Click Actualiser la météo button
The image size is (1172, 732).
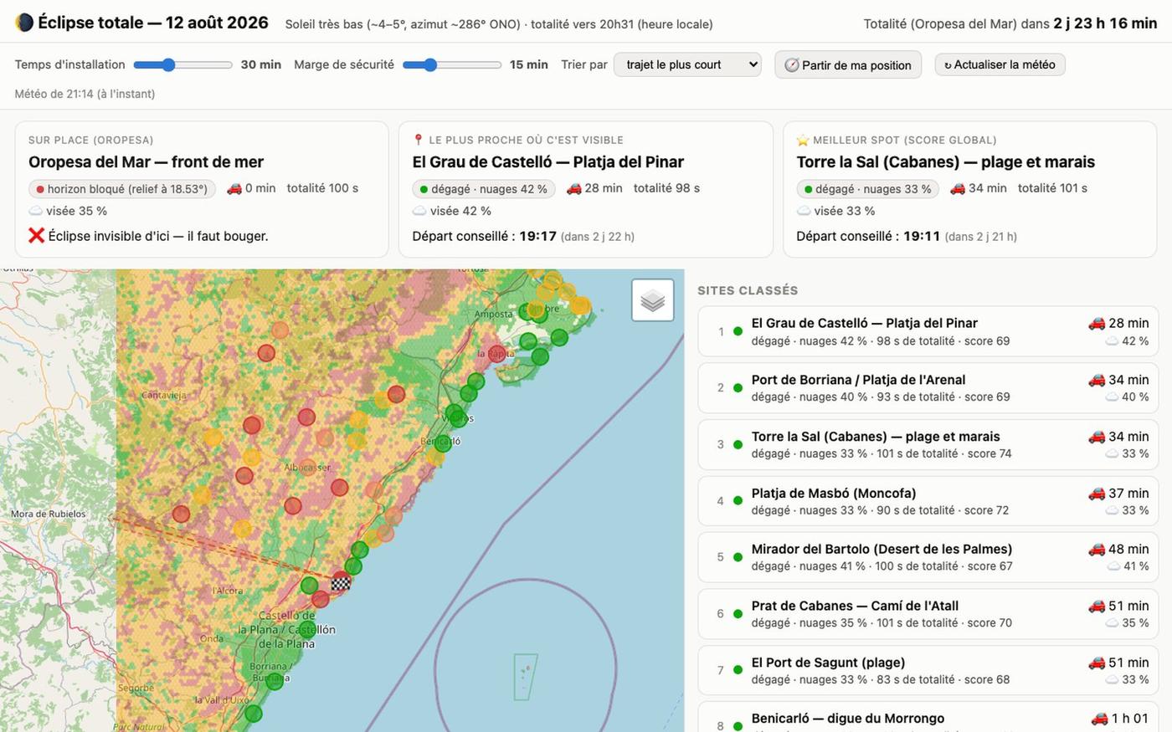pos(1000,64)
